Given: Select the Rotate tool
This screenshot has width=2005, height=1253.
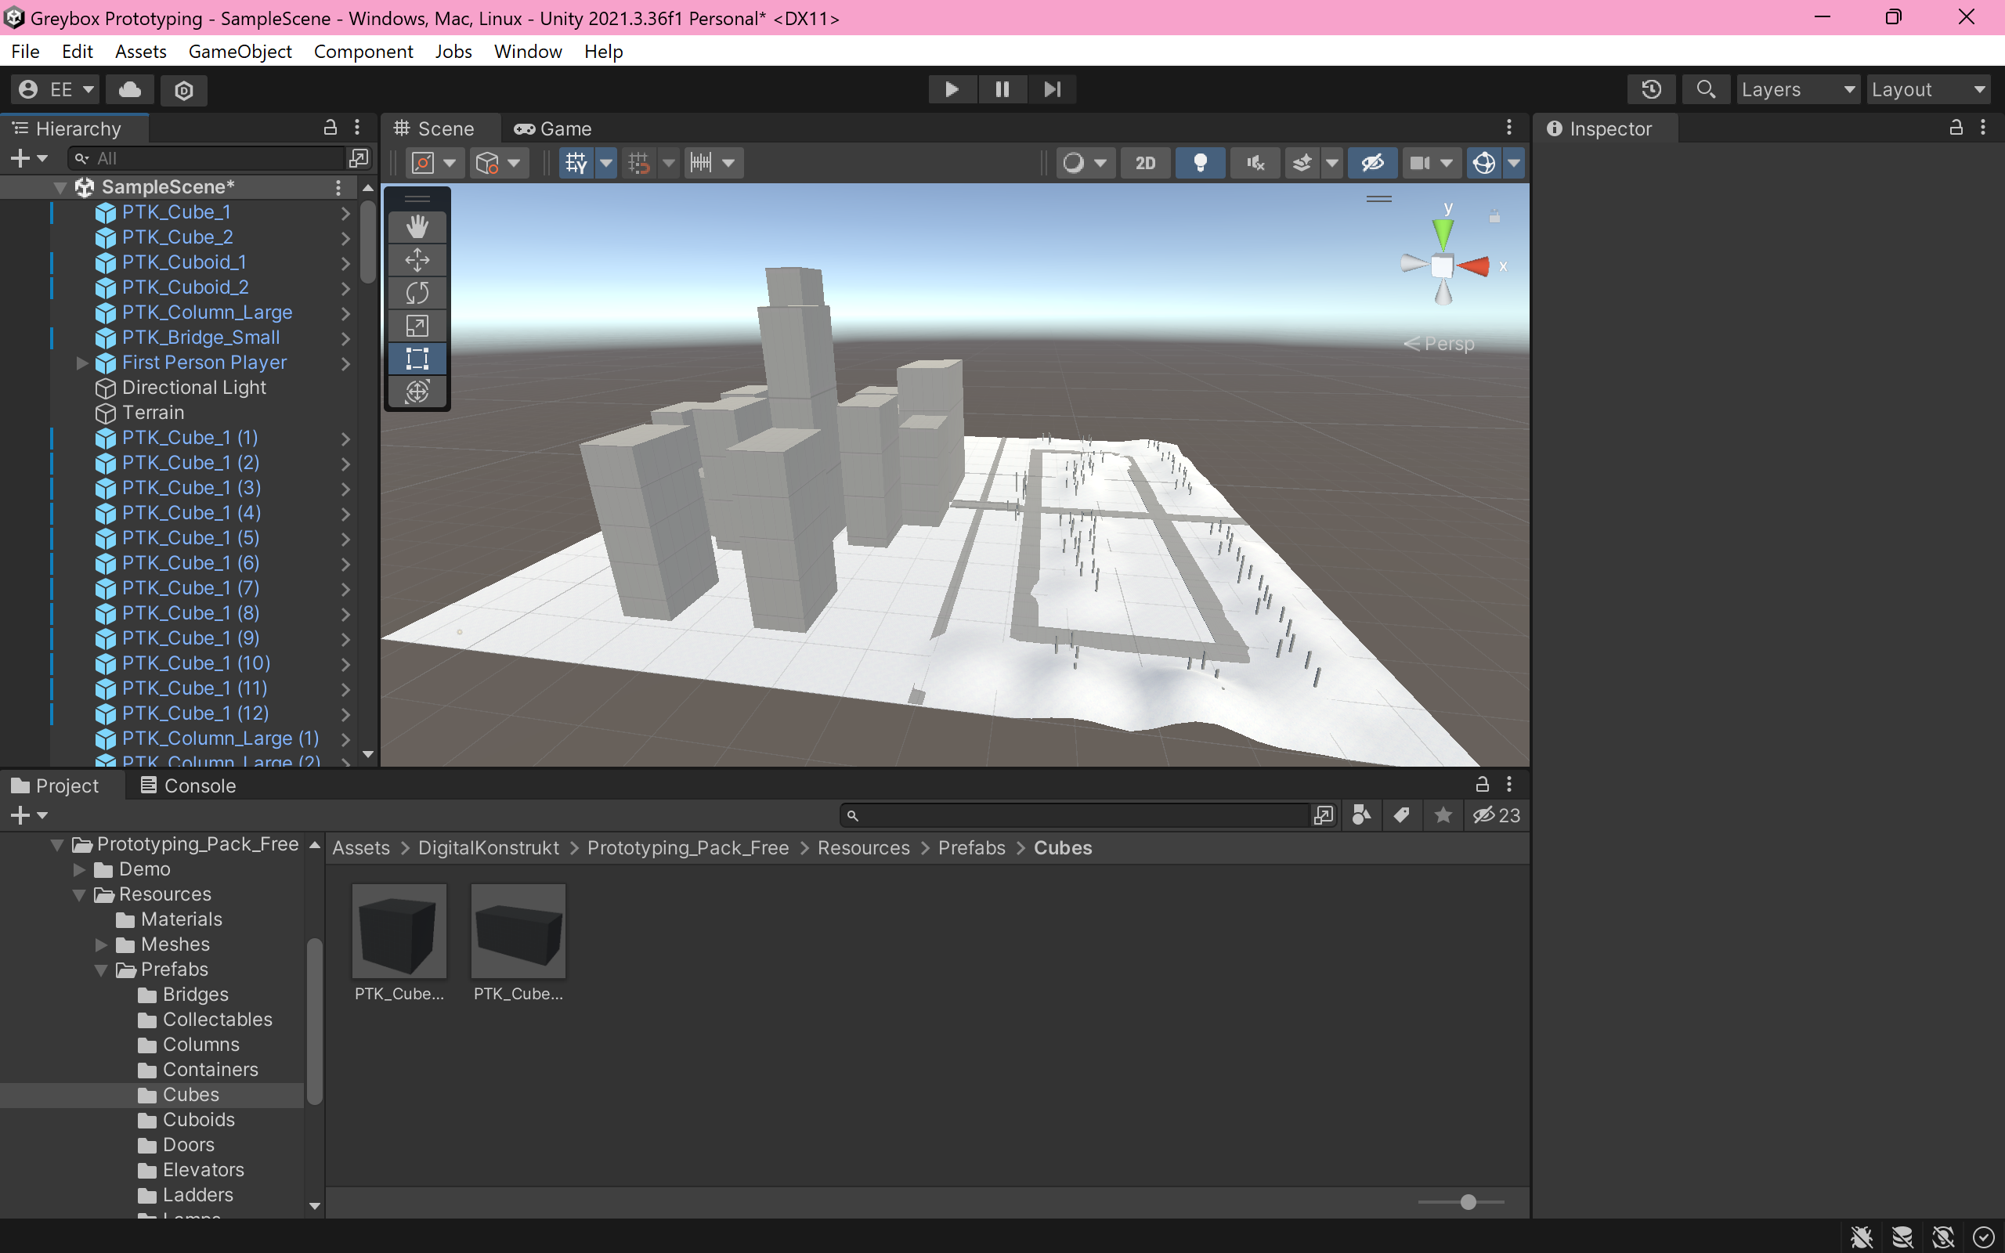Looking at the screenshot, I should coord(417,293).
